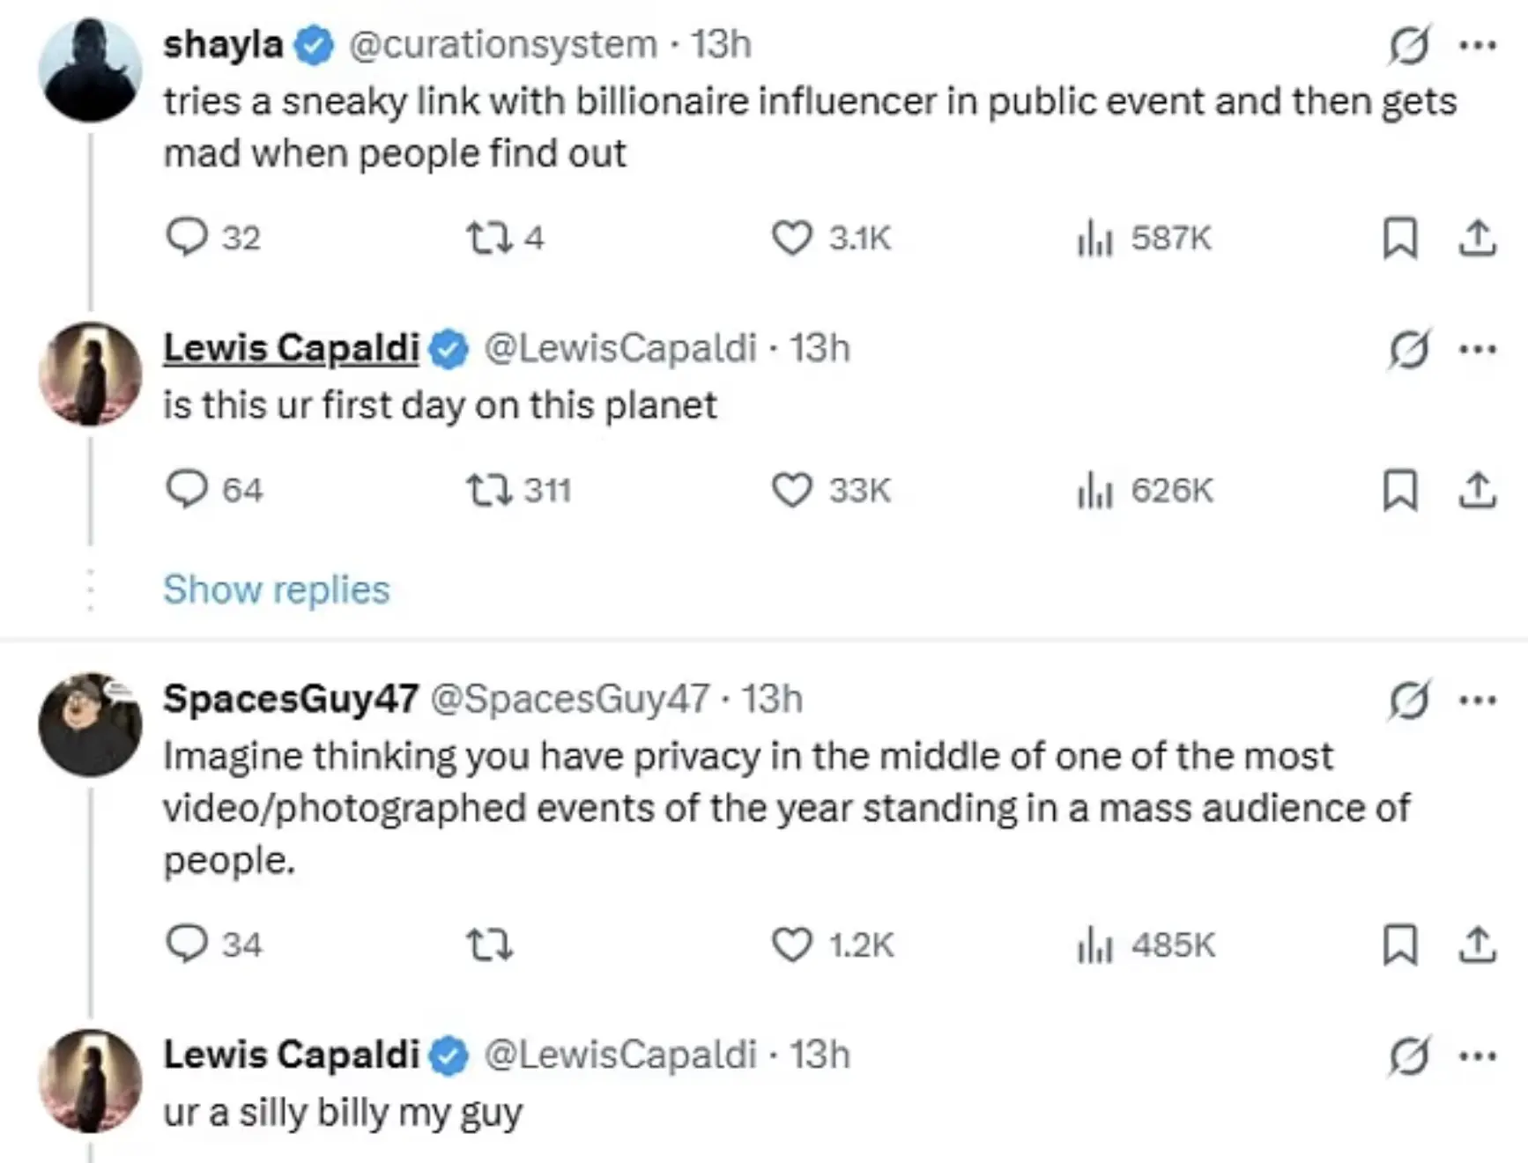Bookmark Lewis Capaldi's 'first day on this planet' reply
This screenshot has width=1528, height=1163.
tap(1400, 490)
